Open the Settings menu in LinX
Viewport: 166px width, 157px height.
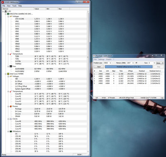[x=101, y=59]
